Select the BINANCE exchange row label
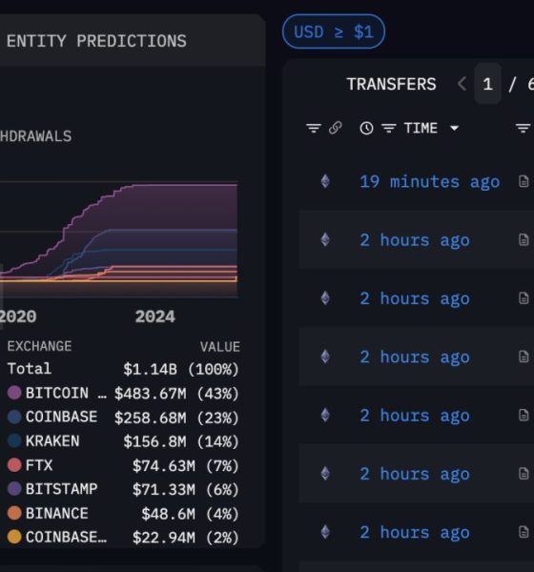The image size is (534, 572). [x=56, y=513]
